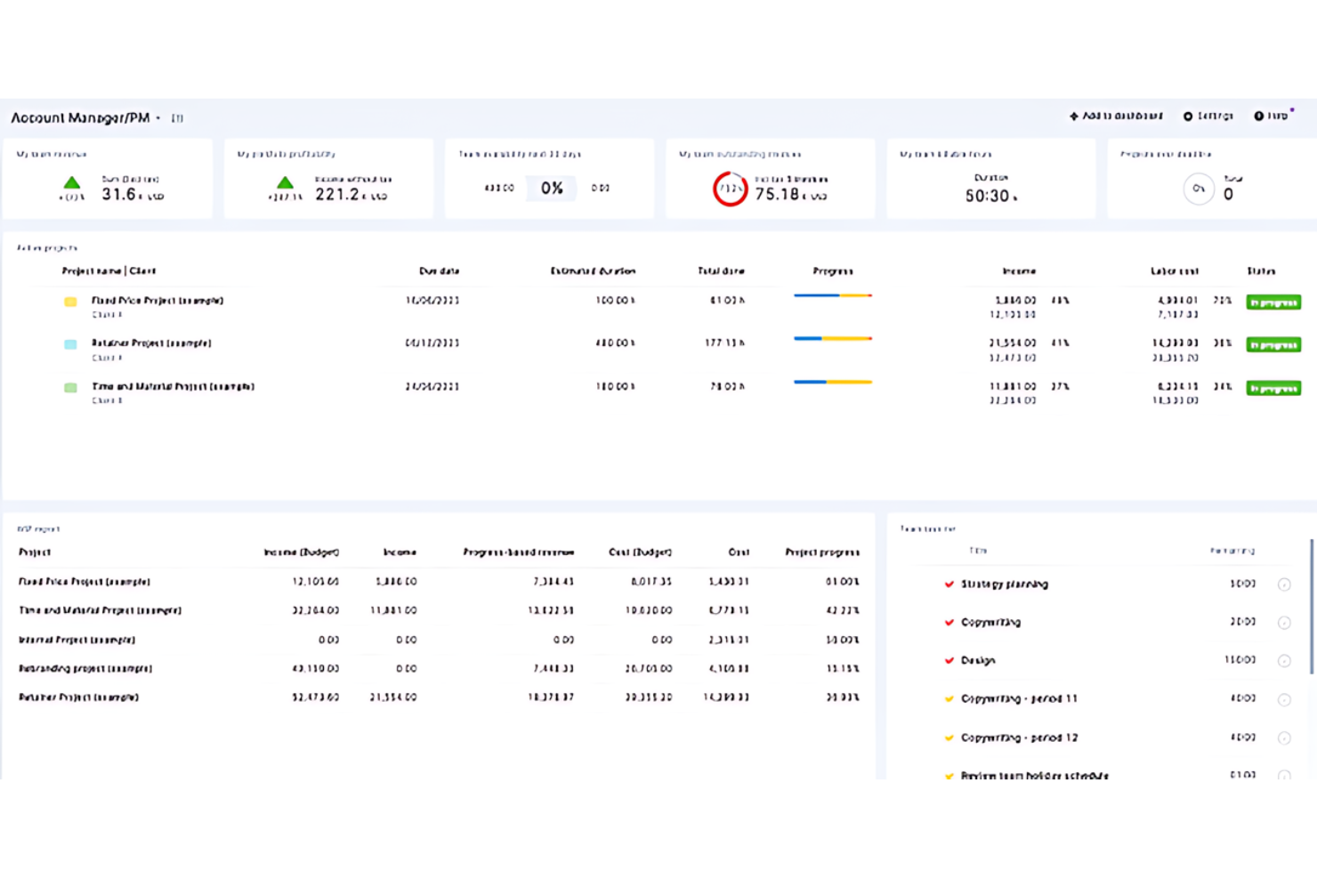This screenshot has width=1317, height=878.
Task: Click red circular gauge in outstanding invoices card
Action: coord(731,189)
